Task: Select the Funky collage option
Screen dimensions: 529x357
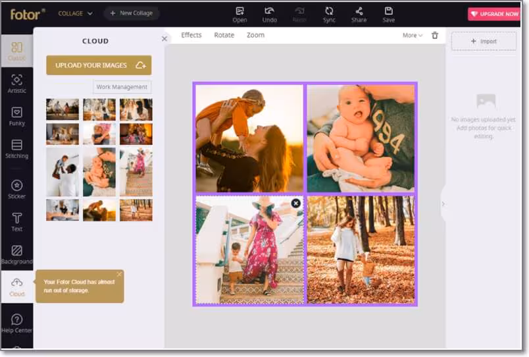Action: [16, 117]
